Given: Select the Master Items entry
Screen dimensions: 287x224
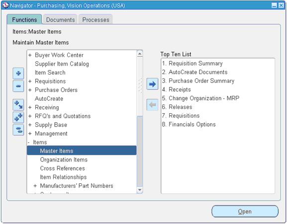Looking at the screenshot, I should click(x=82, y=150).
